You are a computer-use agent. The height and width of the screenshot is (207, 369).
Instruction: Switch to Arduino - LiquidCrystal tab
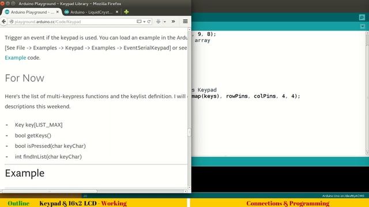(91, 12)
